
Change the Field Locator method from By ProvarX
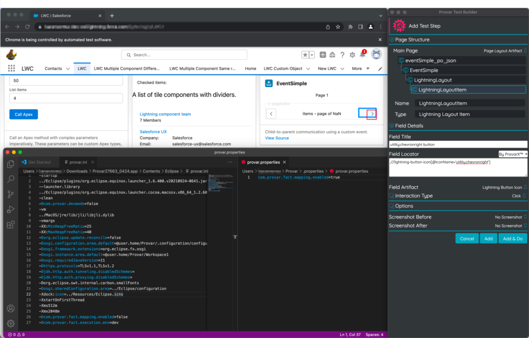(x=514, y=154)
